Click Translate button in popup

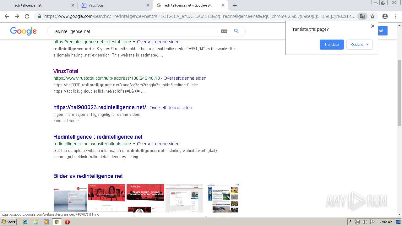pos(332,45)
